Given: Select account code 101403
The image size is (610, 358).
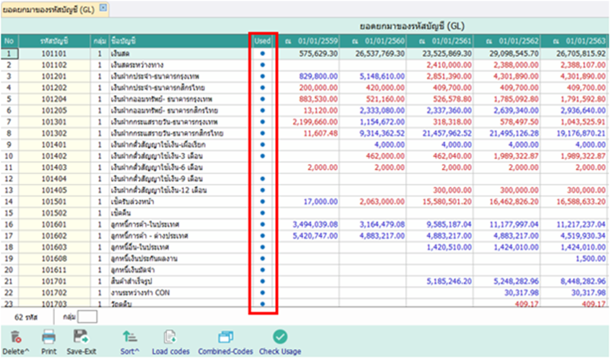Looking at the screenshot, I should pos(54,167).
